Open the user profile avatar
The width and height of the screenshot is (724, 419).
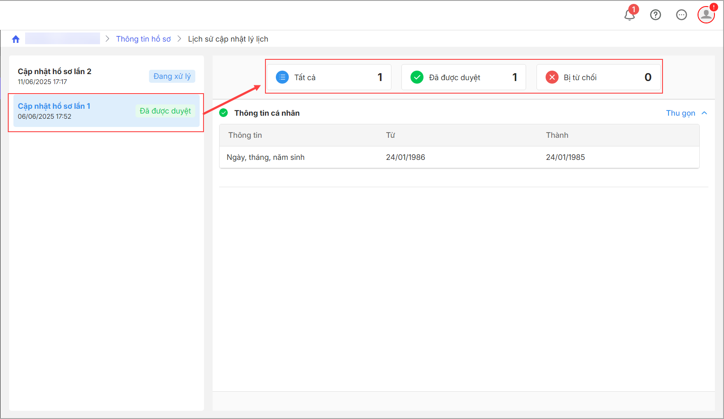point(706,15)
